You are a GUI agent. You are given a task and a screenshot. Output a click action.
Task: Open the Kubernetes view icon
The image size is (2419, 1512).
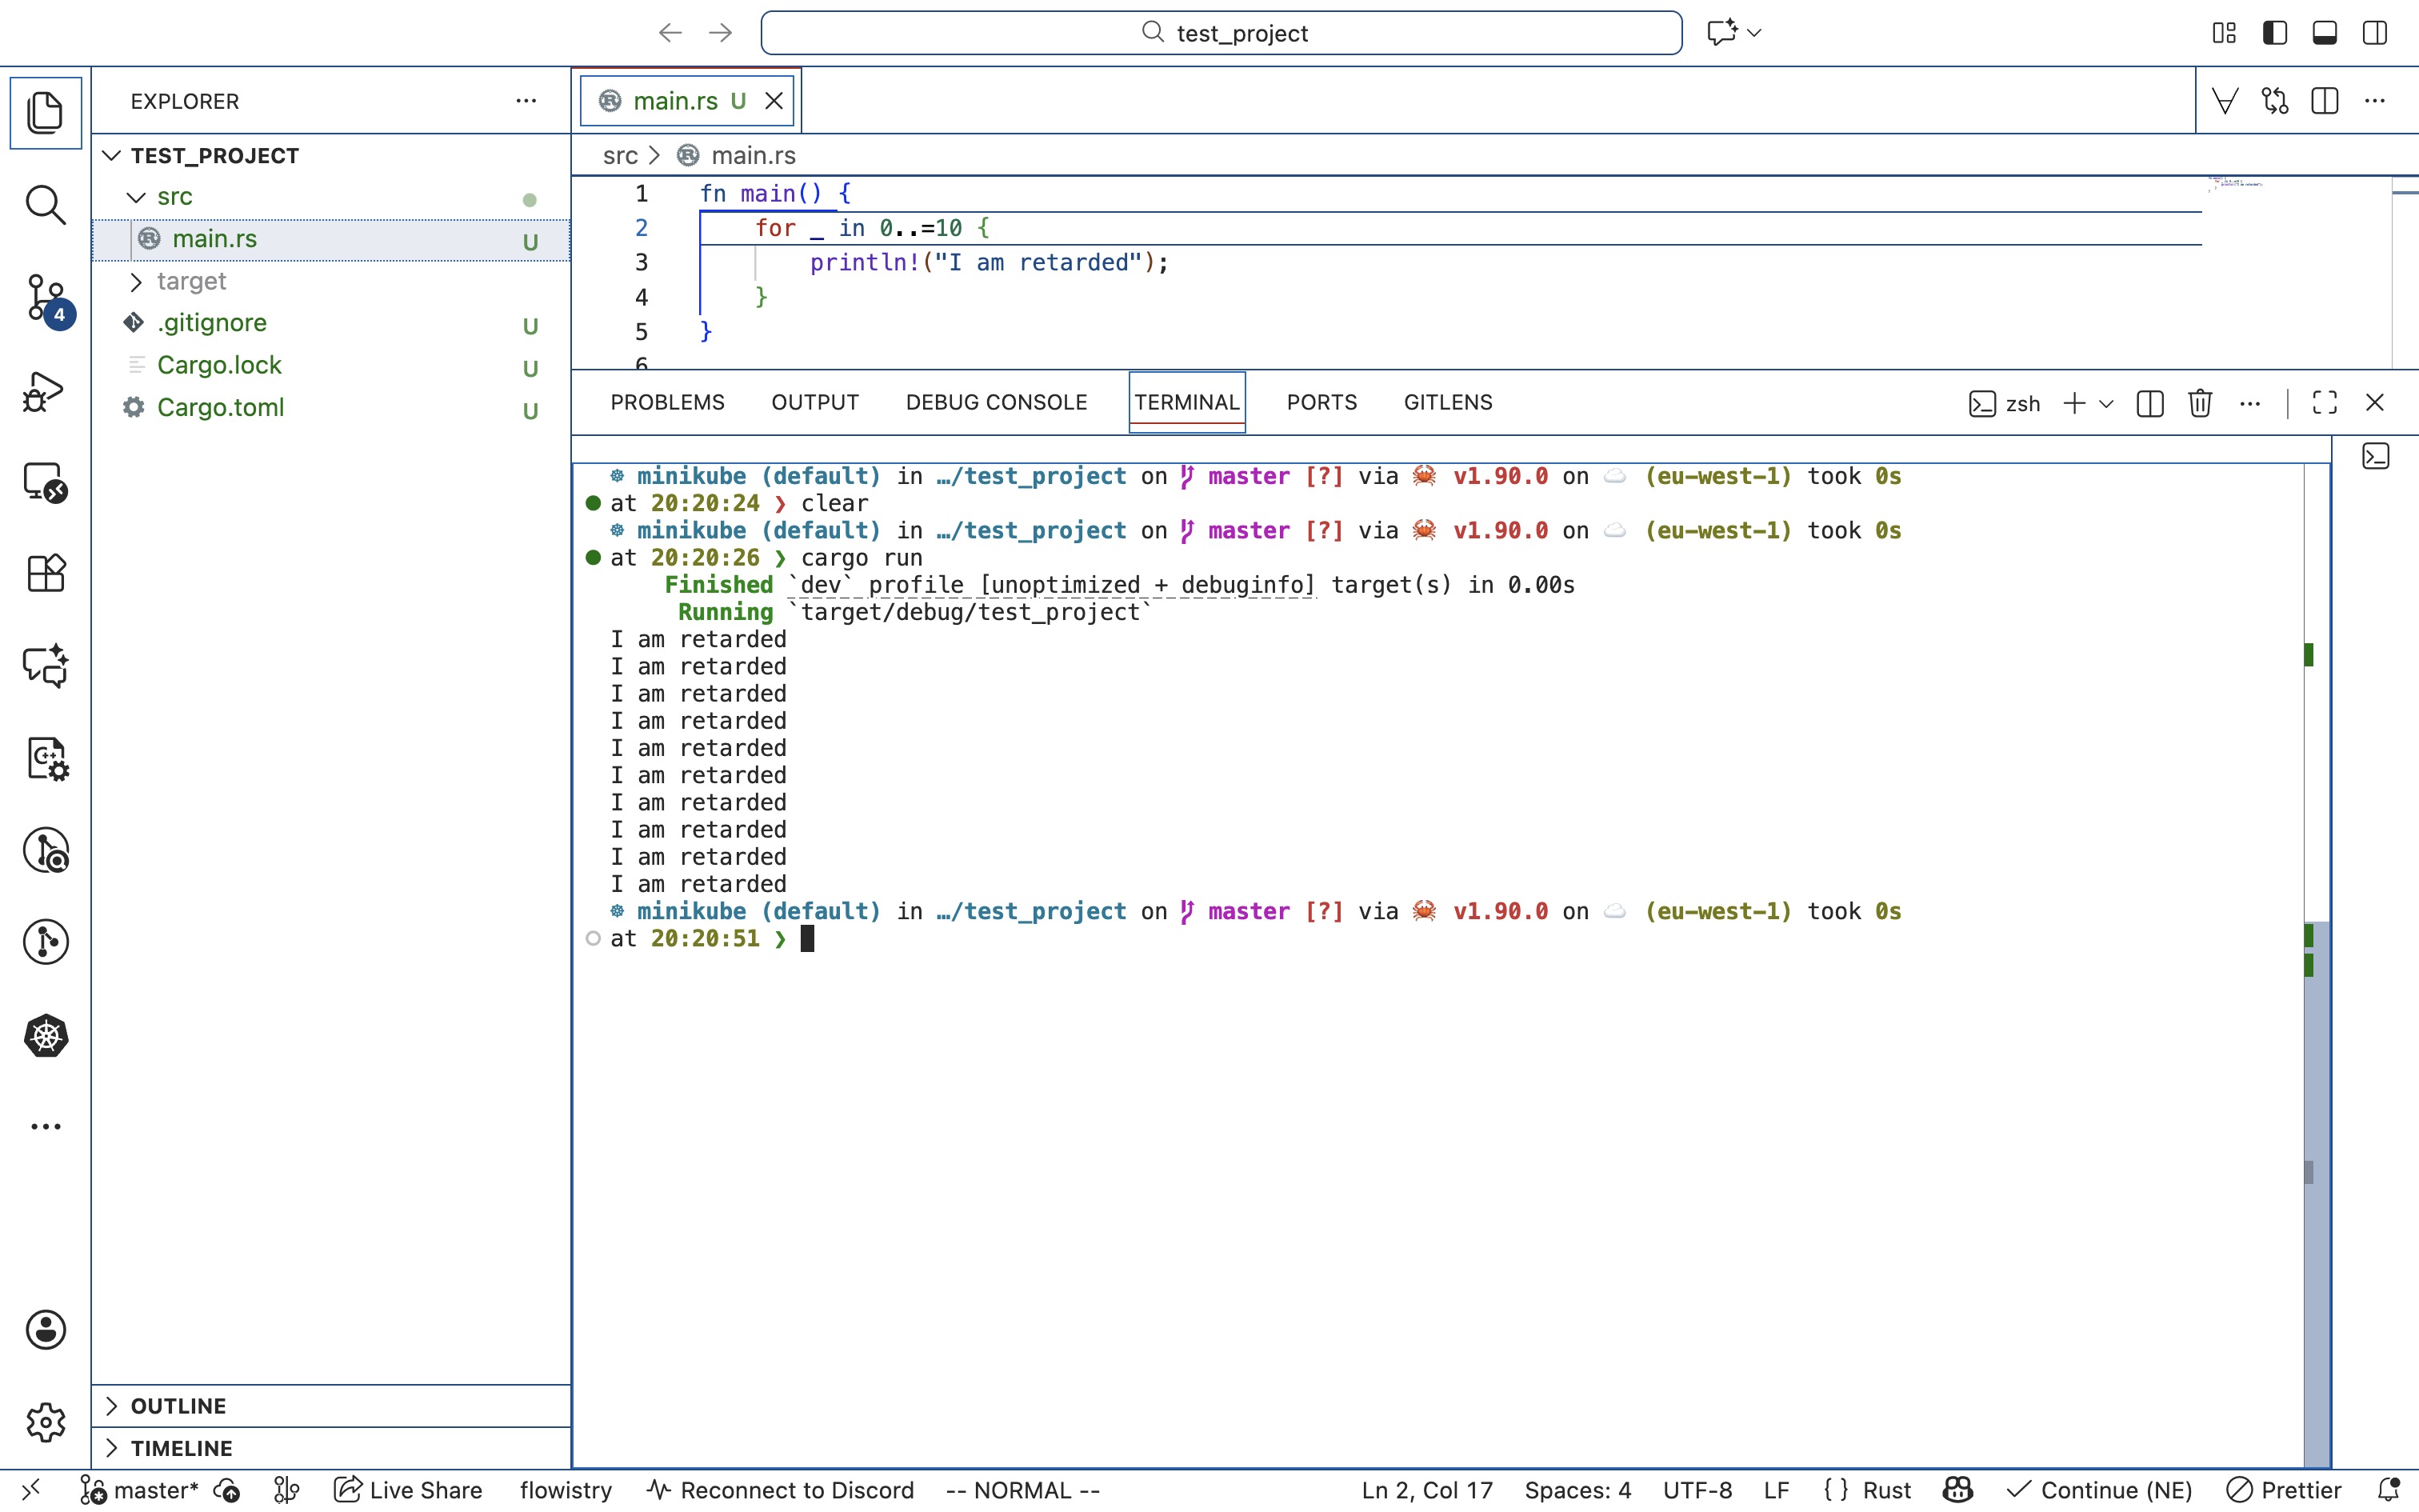coord(45,1035)
